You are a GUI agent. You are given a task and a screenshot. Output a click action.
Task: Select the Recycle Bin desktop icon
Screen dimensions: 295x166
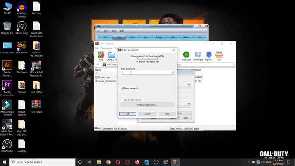point(7,28)
